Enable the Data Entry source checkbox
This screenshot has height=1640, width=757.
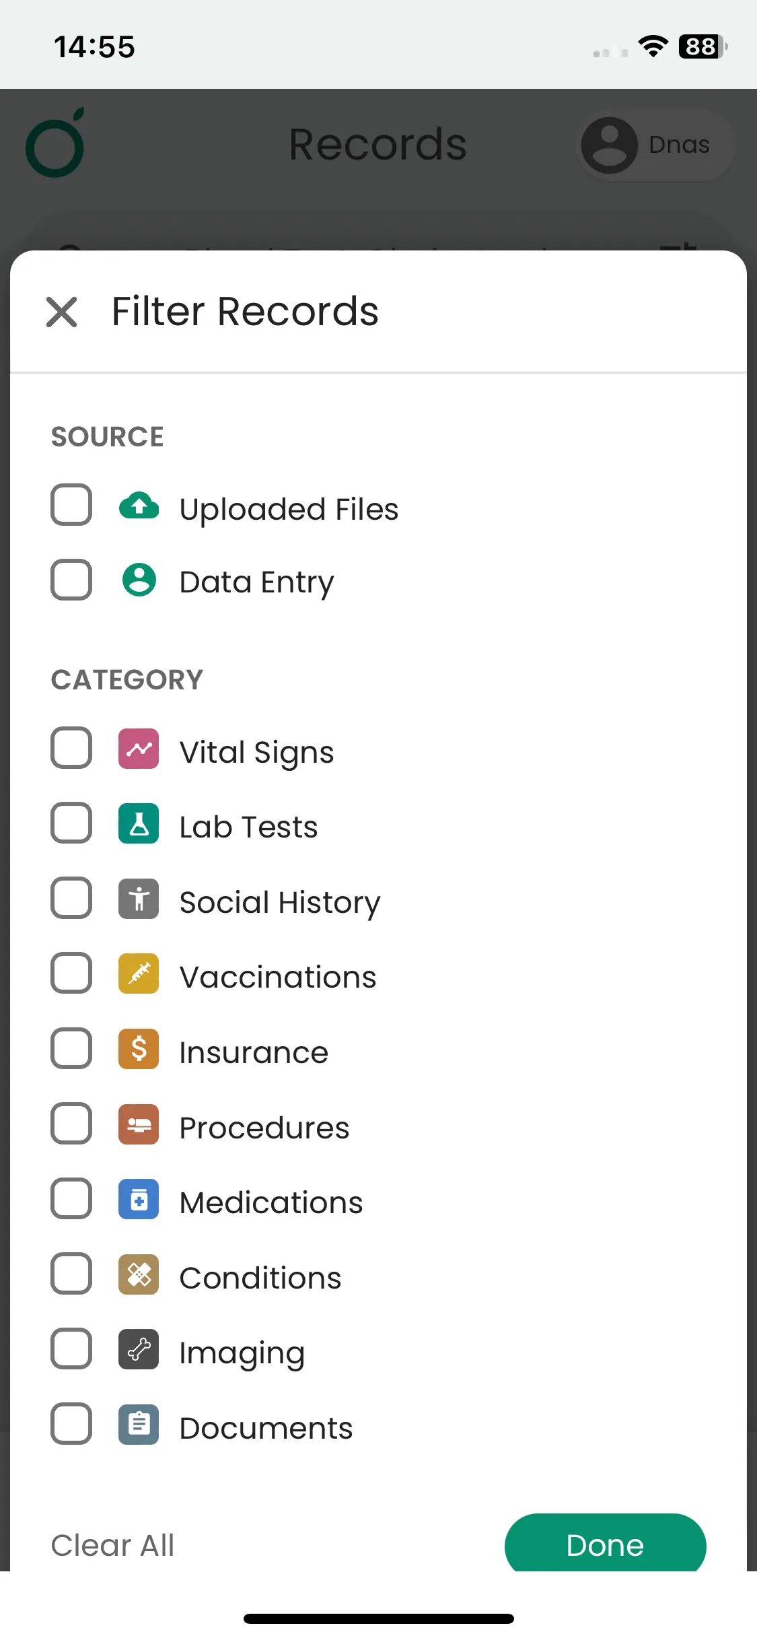[71, 580]
